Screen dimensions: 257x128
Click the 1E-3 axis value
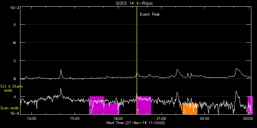15,8
